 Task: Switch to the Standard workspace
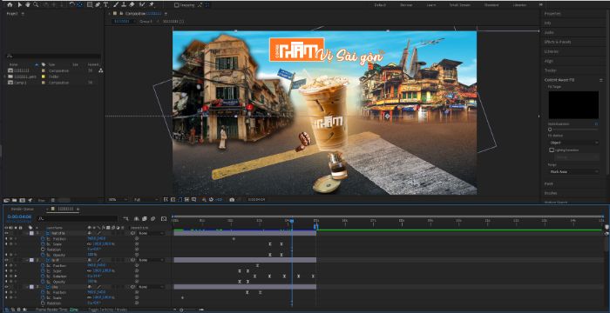(x=491, y=5)
